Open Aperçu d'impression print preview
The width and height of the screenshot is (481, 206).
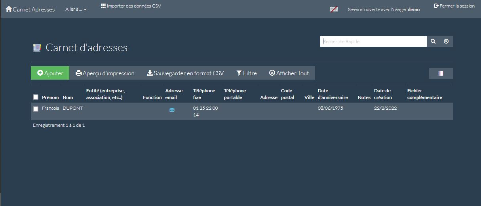pos(105,73)
